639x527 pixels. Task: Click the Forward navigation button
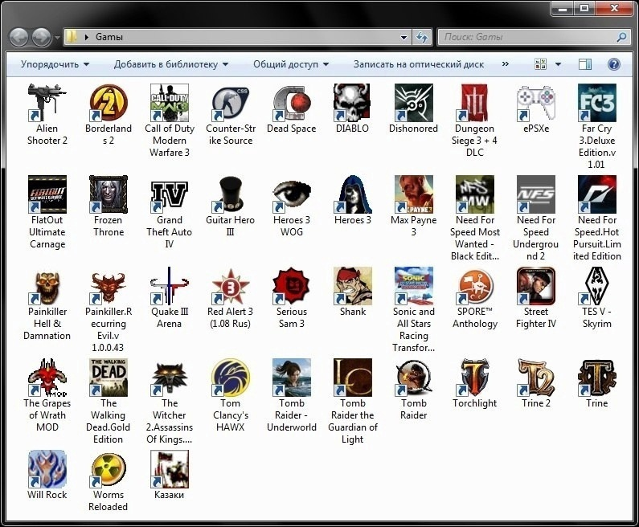tap(41, 38)
